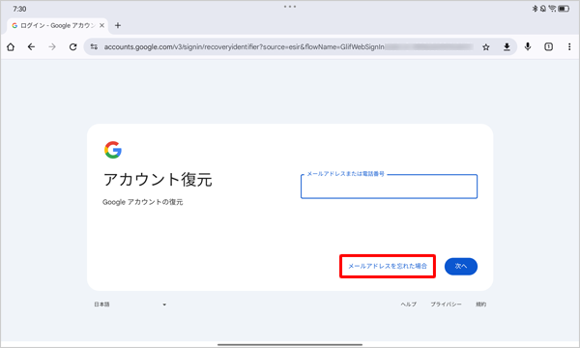Open site settings icon in address bar
Image resolution: width=580 pixels, height=348 pixels.
[94, 47]
